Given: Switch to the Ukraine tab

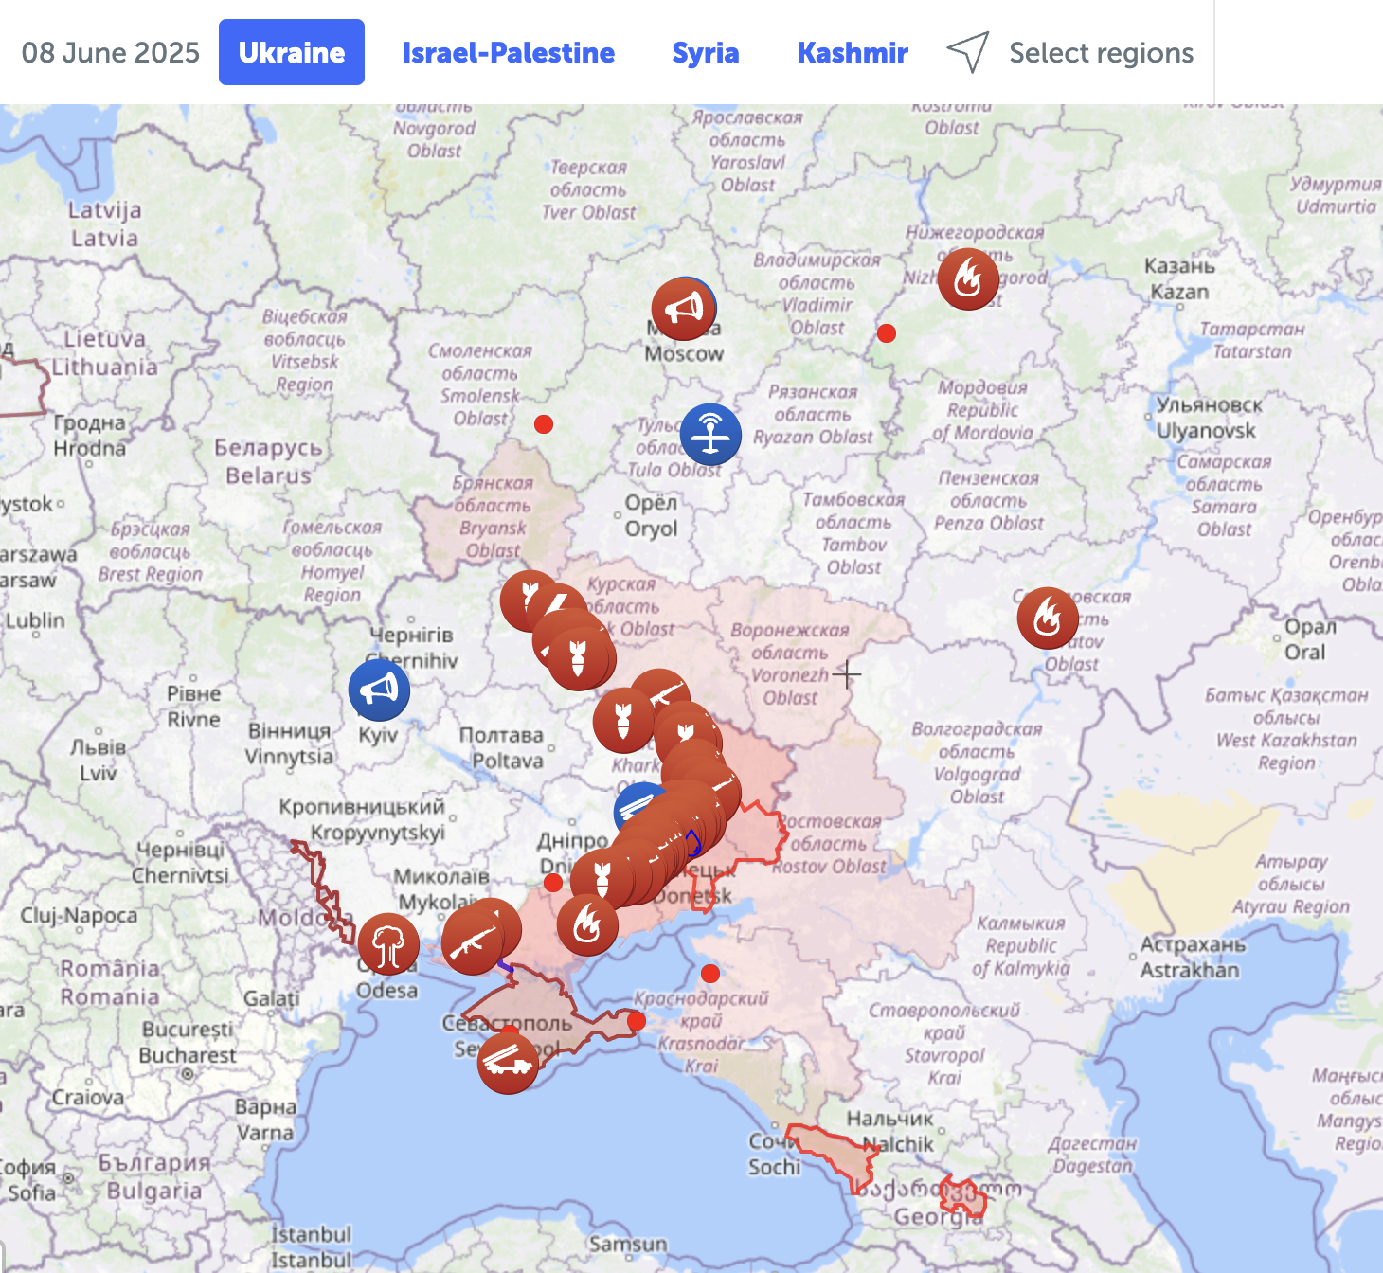Looking at the screenshot, I should 292,52.
